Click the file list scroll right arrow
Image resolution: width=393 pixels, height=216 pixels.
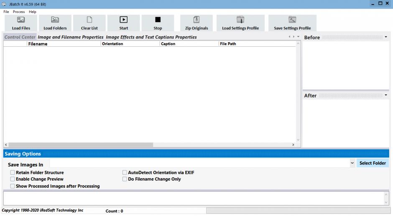293,145
